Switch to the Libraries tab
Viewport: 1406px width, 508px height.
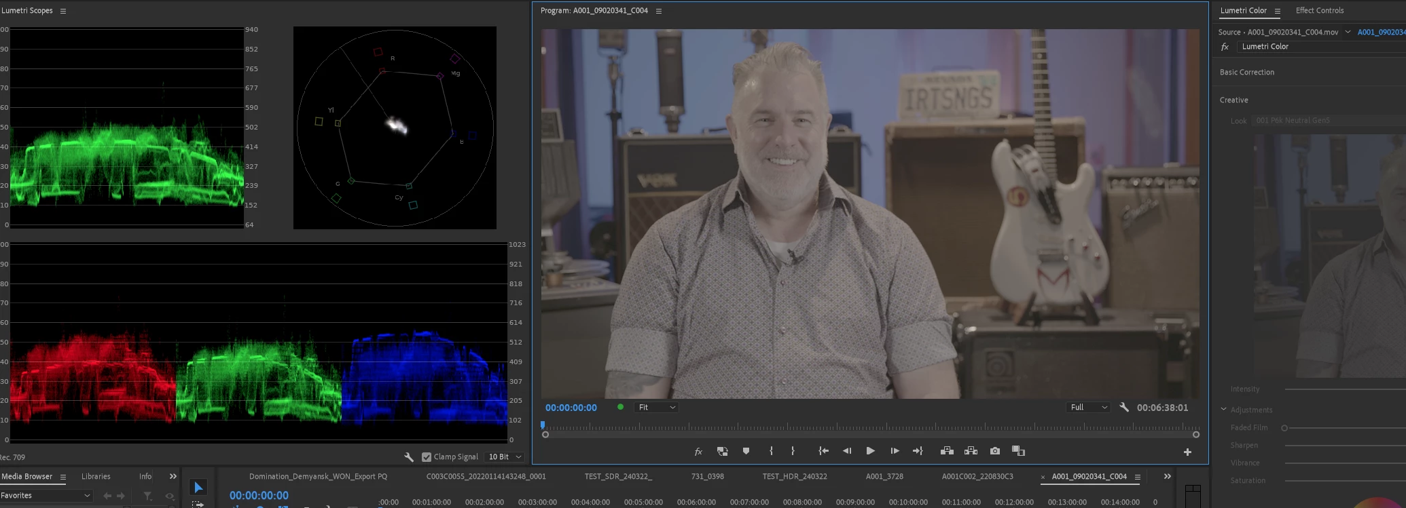pyautogui.click(x=96, y=477)
